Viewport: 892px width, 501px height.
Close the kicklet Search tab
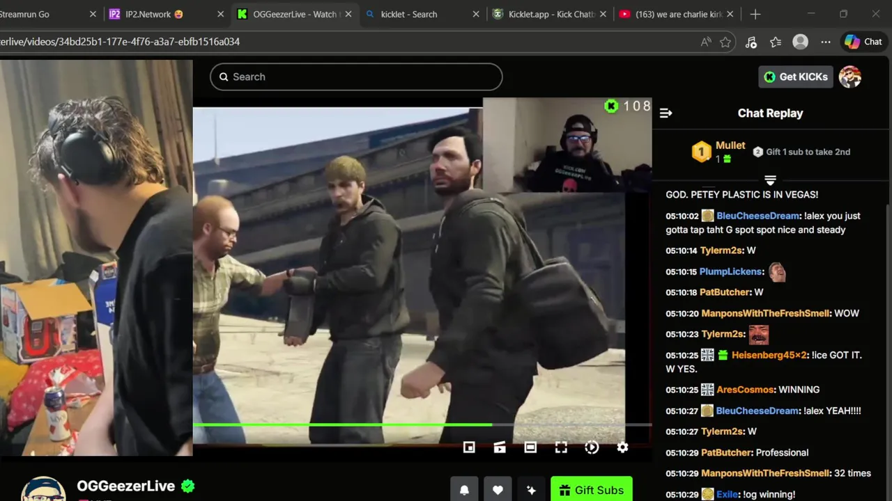tap(476, 14)
